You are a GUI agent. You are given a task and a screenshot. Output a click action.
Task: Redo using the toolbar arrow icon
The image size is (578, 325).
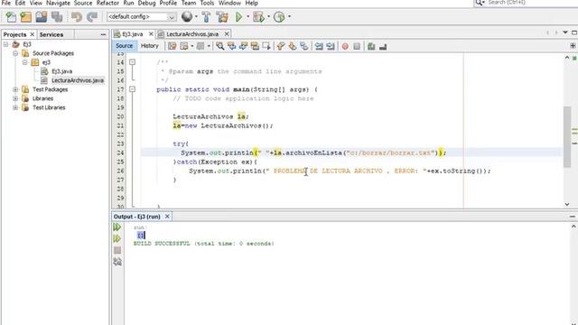92,16
